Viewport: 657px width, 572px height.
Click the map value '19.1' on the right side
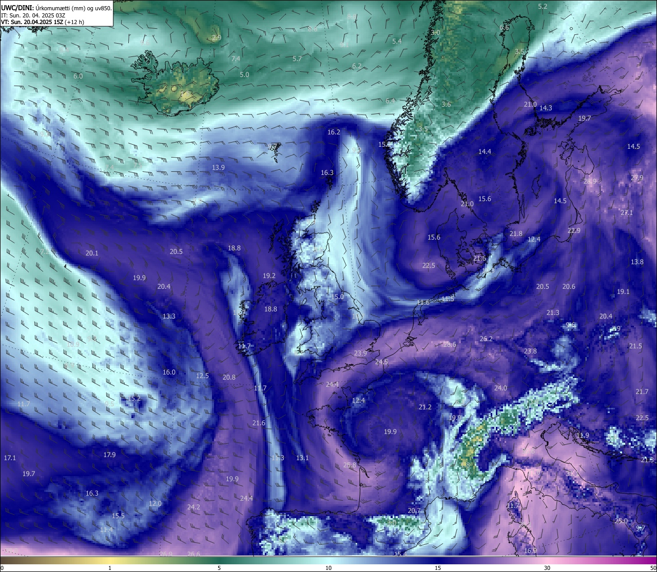pos(623,291)
